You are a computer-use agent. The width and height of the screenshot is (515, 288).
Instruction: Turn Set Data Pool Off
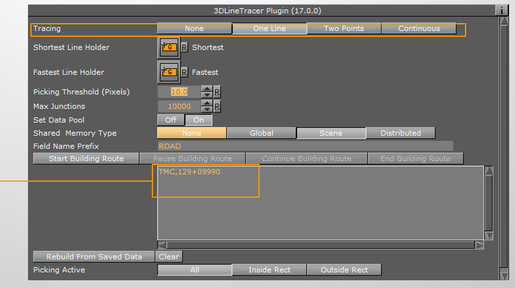[x=170, y=120]
